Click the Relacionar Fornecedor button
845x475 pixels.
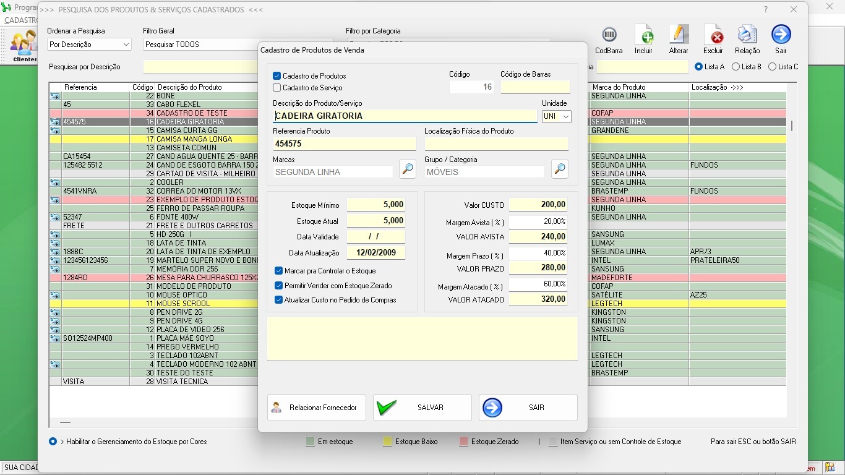[x=316, y=408]
